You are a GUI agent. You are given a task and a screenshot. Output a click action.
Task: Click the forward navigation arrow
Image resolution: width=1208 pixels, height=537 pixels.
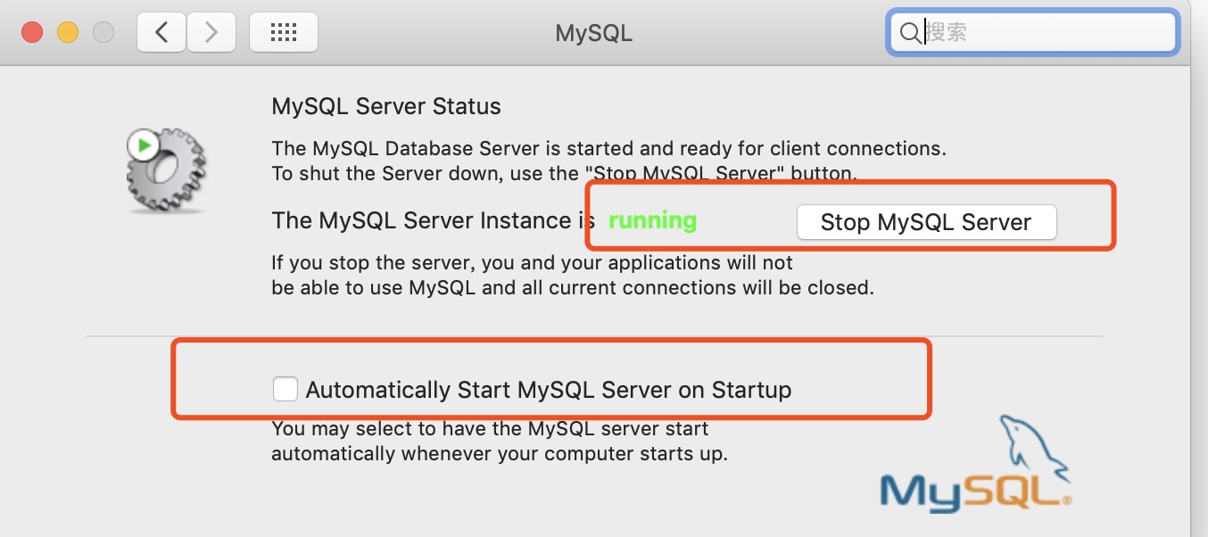211,31
